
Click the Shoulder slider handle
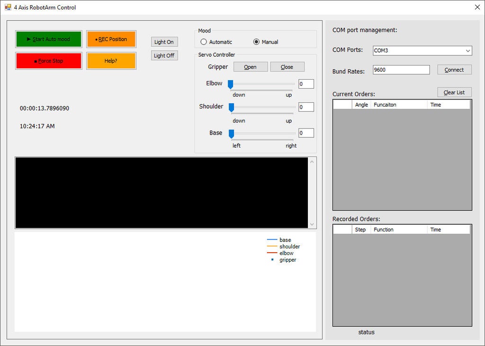pyautogui.click(x=232, y=108)
